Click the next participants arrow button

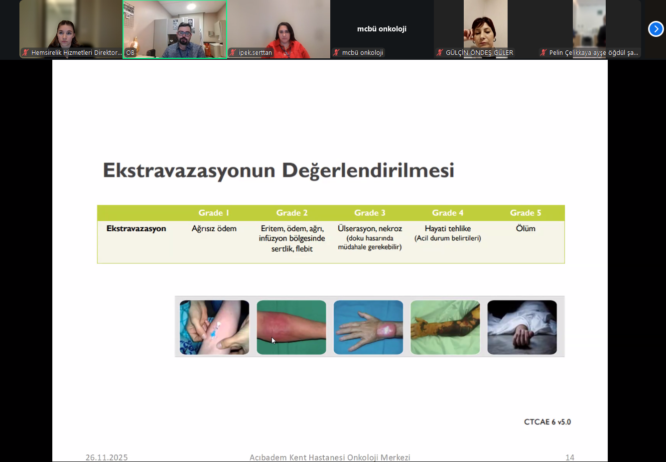pyautogui.click(x=656, y=29)
